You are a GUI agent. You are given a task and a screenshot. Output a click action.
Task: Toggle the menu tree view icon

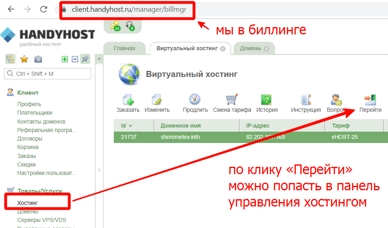[10, 59]
